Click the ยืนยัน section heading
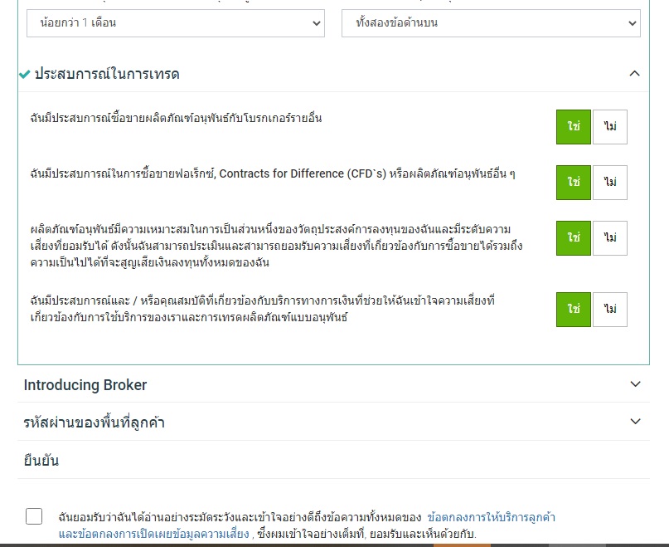669x547 pixels. coord(41,461)
